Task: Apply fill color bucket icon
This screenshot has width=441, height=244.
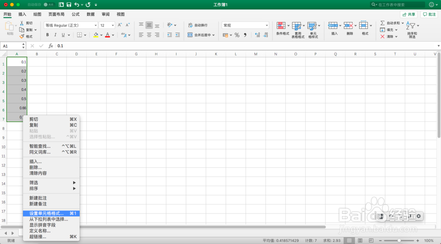Action: [x=96, y=35]
